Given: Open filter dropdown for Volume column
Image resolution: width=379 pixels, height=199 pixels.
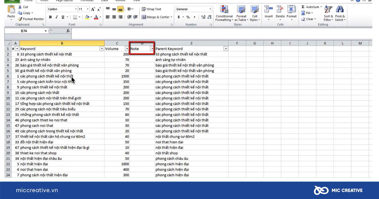Looking at the screenshot, I should click(x=127, y=49).
